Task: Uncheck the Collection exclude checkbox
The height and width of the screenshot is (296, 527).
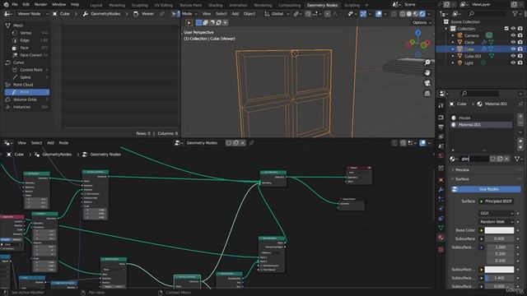Action: [506, 29]
